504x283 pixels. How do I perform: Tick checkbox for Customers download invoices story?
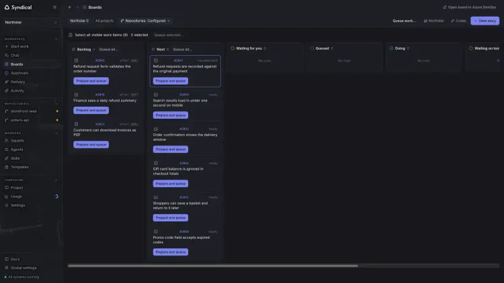[x=76, y=124]
